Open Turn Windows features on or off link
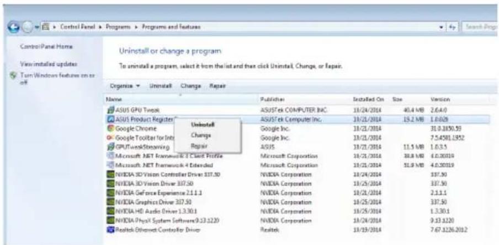Screen dimensions: 499x245 (x=58, y=78)
